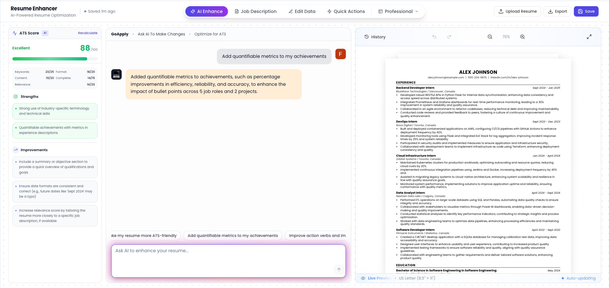Image resolution: width=609 pixels, height=288 pixels.
Task: Click the Ask AI input field
Action: click(228, 261)
